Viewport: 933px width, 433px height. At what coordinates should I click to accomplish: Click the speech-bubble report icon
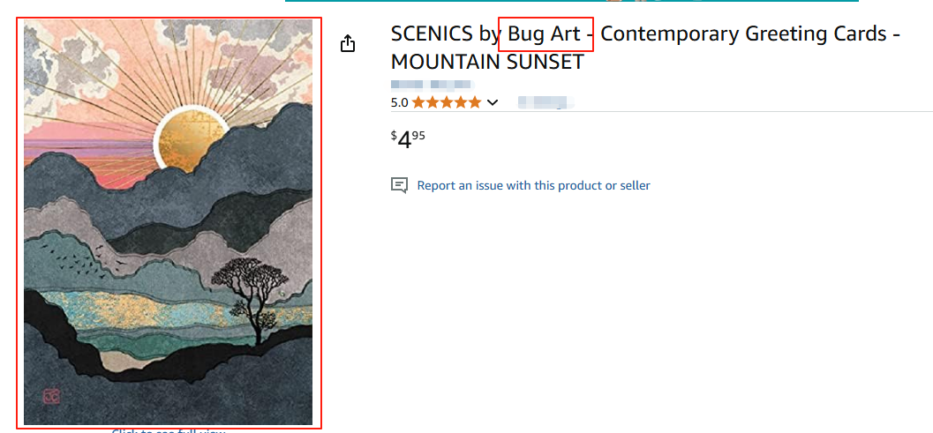click(x=400, y=185)
